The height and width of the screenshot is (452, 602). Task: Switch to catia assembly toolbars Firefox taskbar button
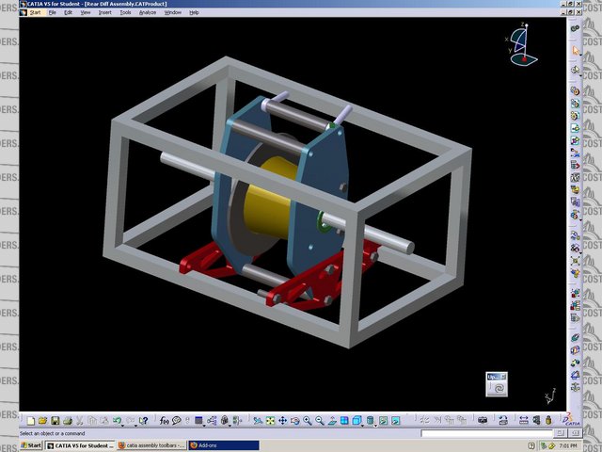(x=151, y=445)
